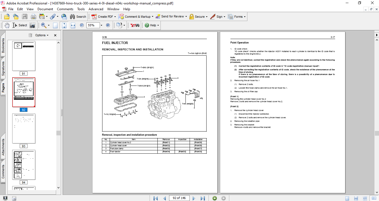Open the Pages panel Options dropdown
The height and width of the screenshot is (201, 379).
click(x=42, y=35)
